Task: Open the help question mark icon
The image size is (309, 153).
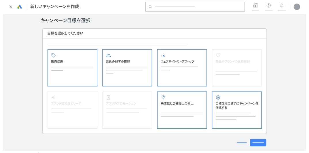Action: click(x=269, y=6)
